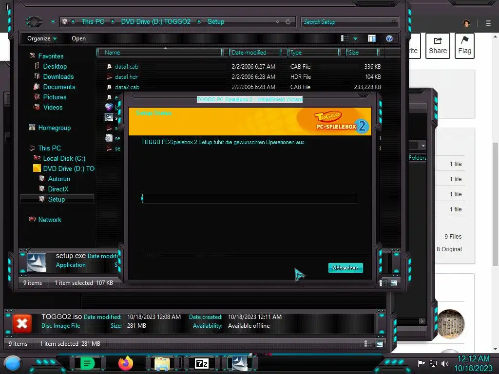
Task: Click the Abbrechen button in the installer
Action: pos(345,268)
